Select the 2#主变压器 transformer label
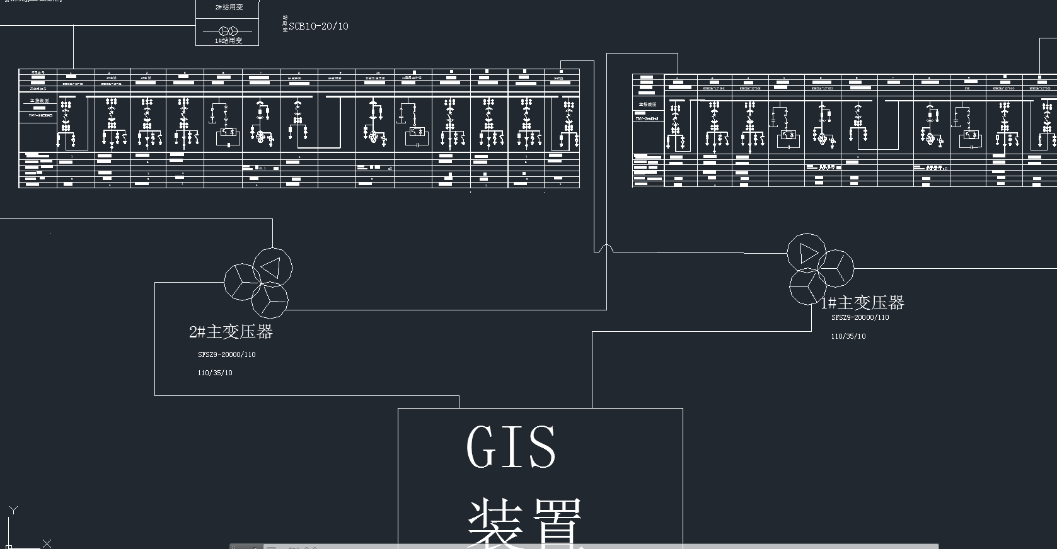 tap(231, 332)
